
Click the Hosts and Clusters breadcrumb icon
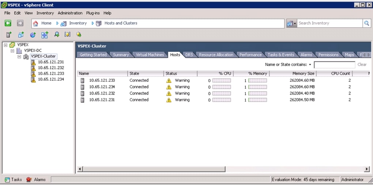coord(98,23)
